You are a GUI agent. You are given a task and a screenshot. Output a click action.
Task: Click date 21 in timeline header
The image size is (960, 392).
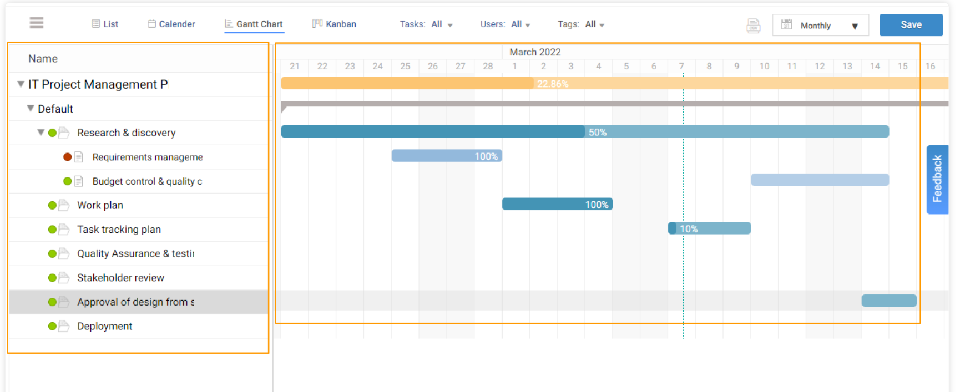(x=295, y=66)
